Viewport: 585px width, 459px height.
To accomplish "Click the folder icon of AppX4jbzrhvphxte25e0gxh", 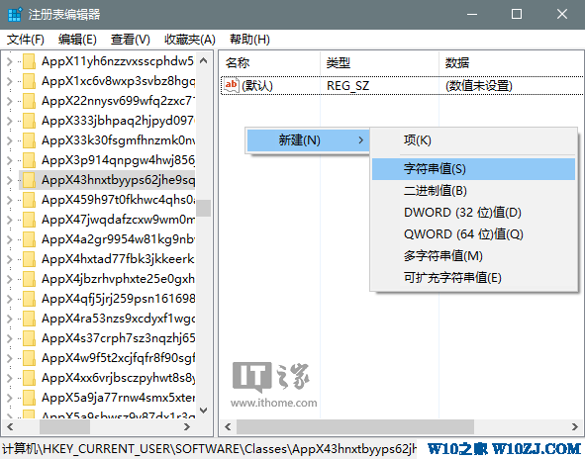I will [29, 279].
